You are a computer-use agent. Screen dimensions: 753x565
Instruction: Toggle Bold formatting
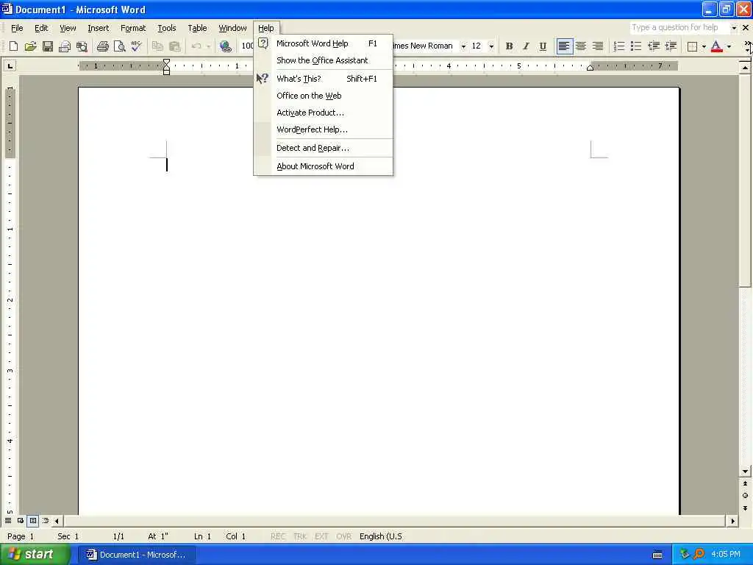(509, 46)
